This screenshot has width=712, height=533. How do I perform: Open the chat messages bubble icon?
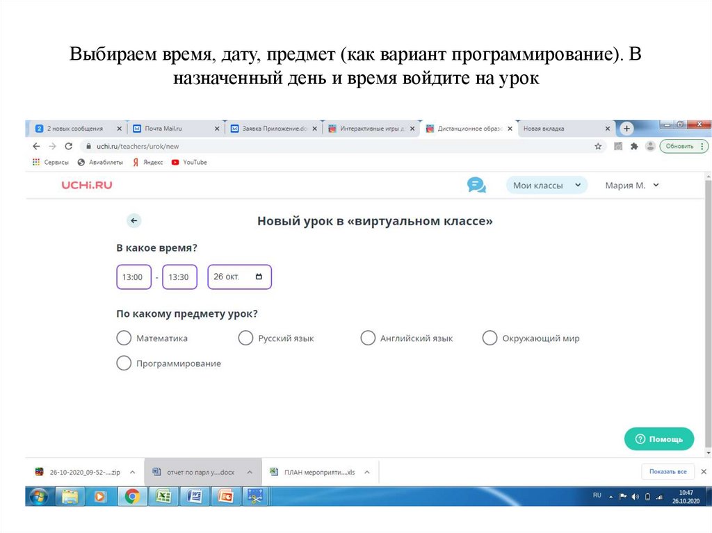[476, 186]
